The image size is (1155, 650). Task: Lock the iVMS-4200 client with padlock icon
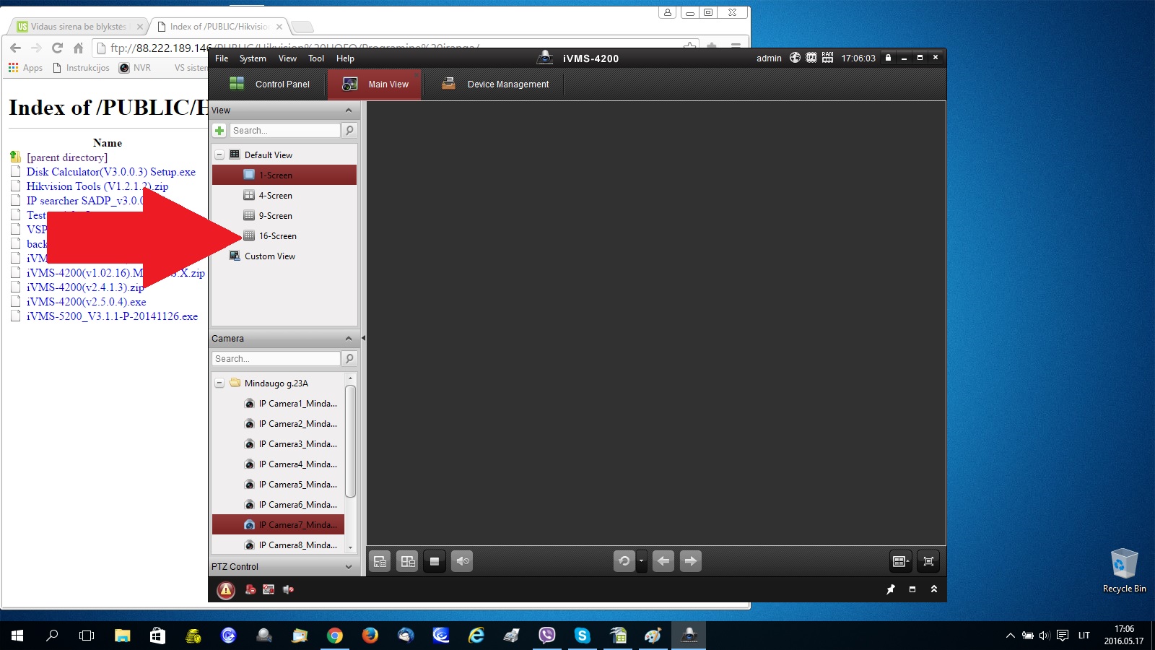888,58
